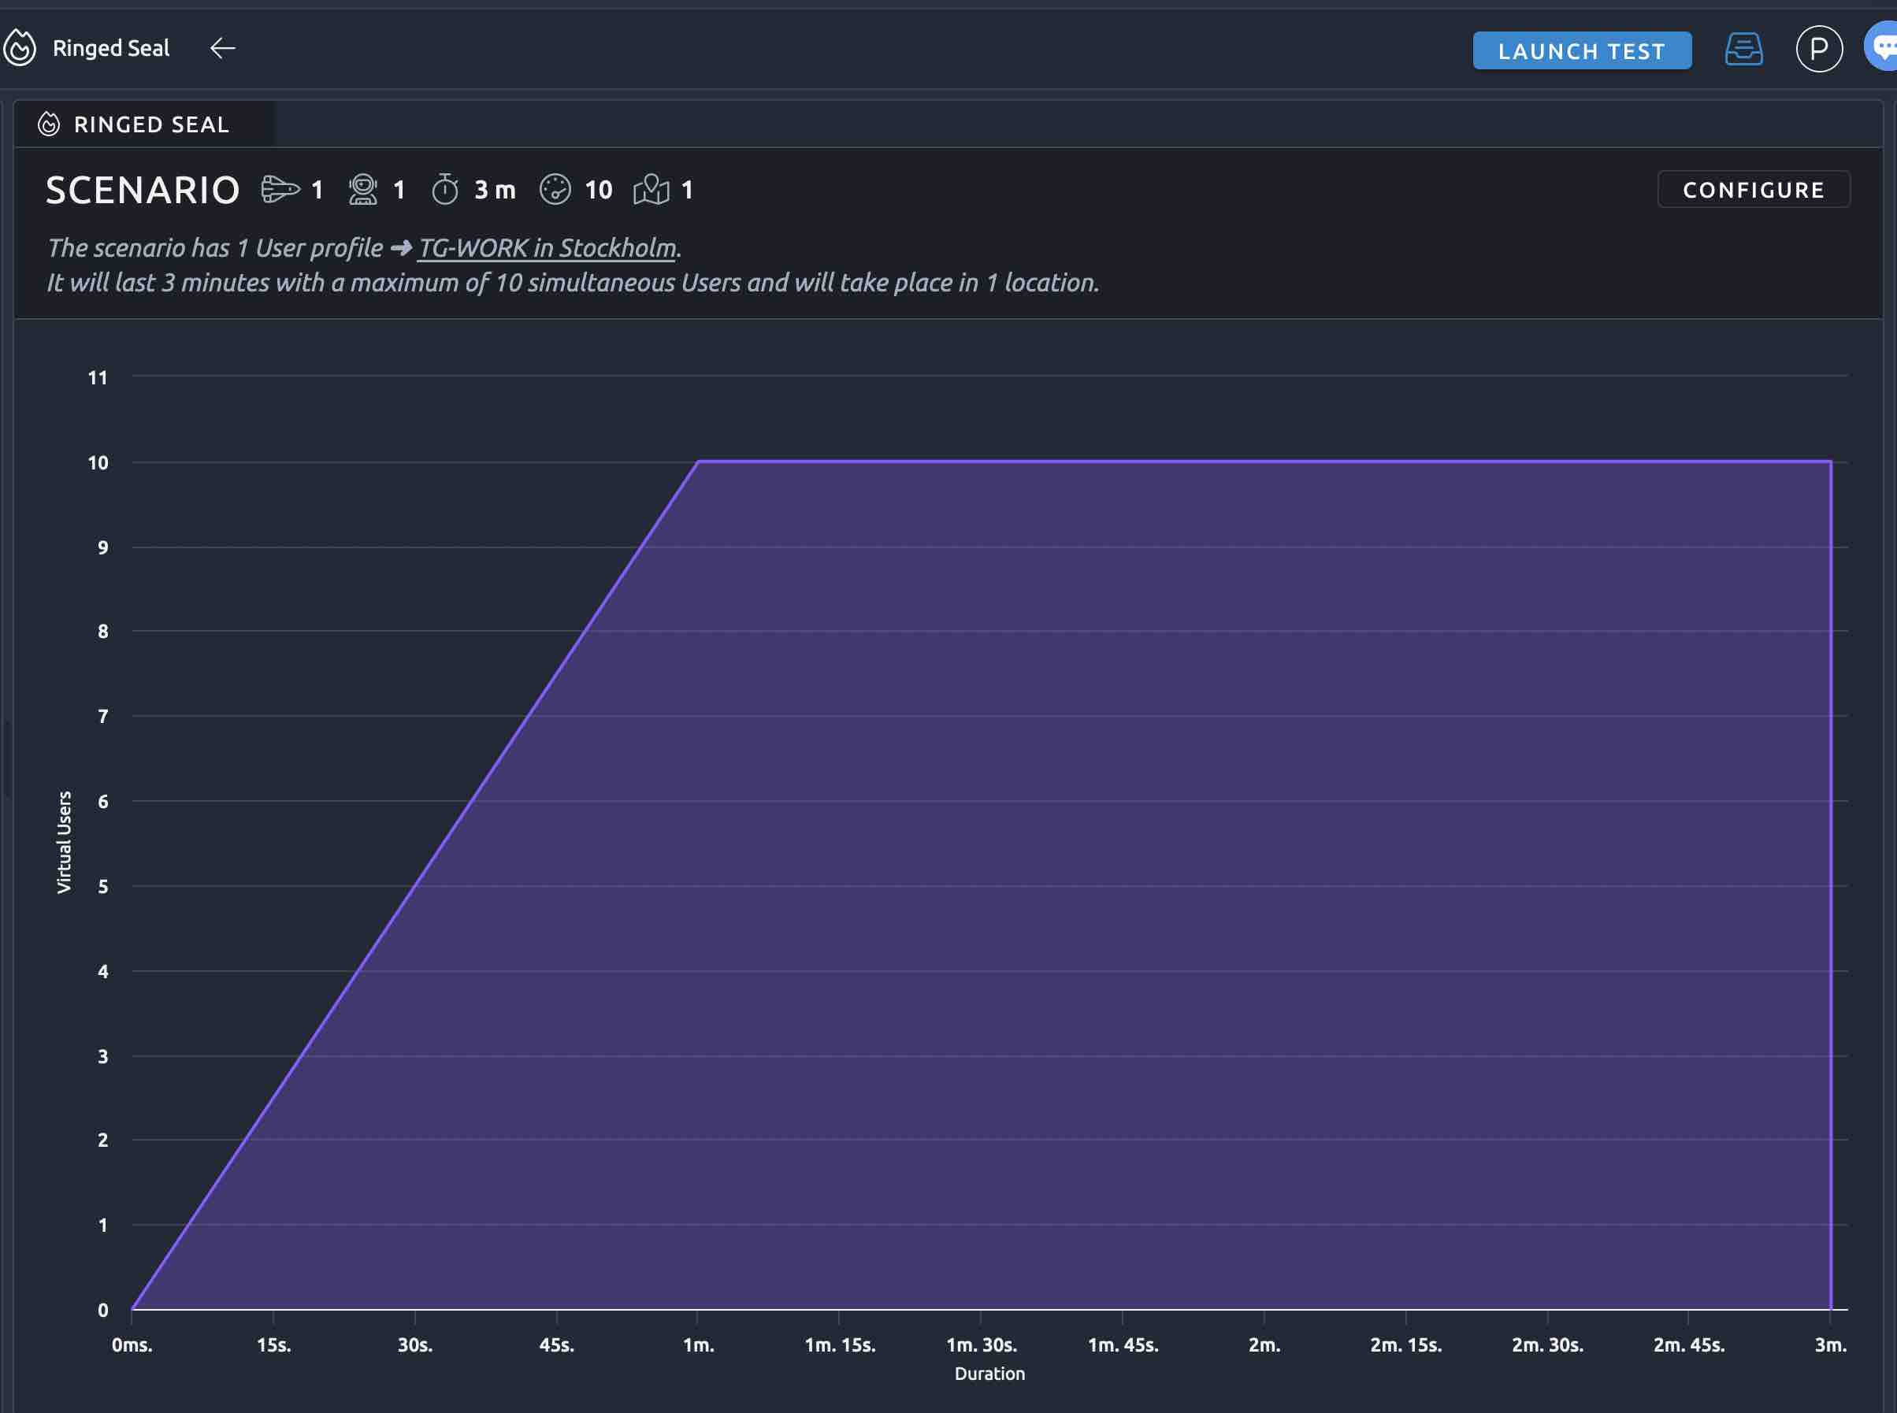This screenshot has height=1413, width=1897.
Task: Open the TG-WORK in Stockholm link
Action: [548, 247]
